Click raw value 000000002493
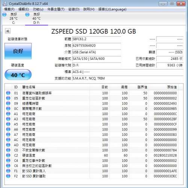188x188 pixels. pos(165,103)
